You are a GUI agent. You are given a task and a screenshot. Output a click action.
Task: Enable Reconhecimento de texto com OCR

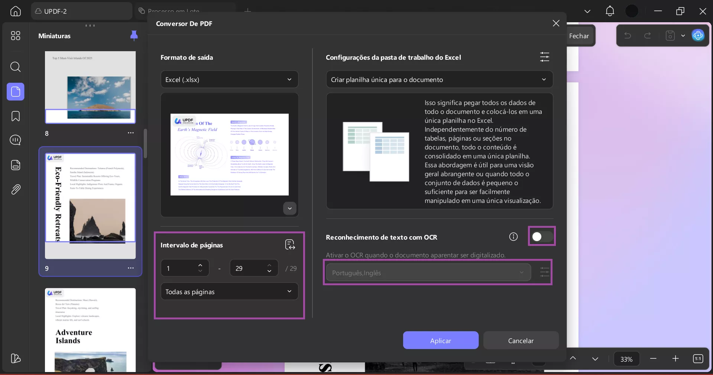pos(541,237)
